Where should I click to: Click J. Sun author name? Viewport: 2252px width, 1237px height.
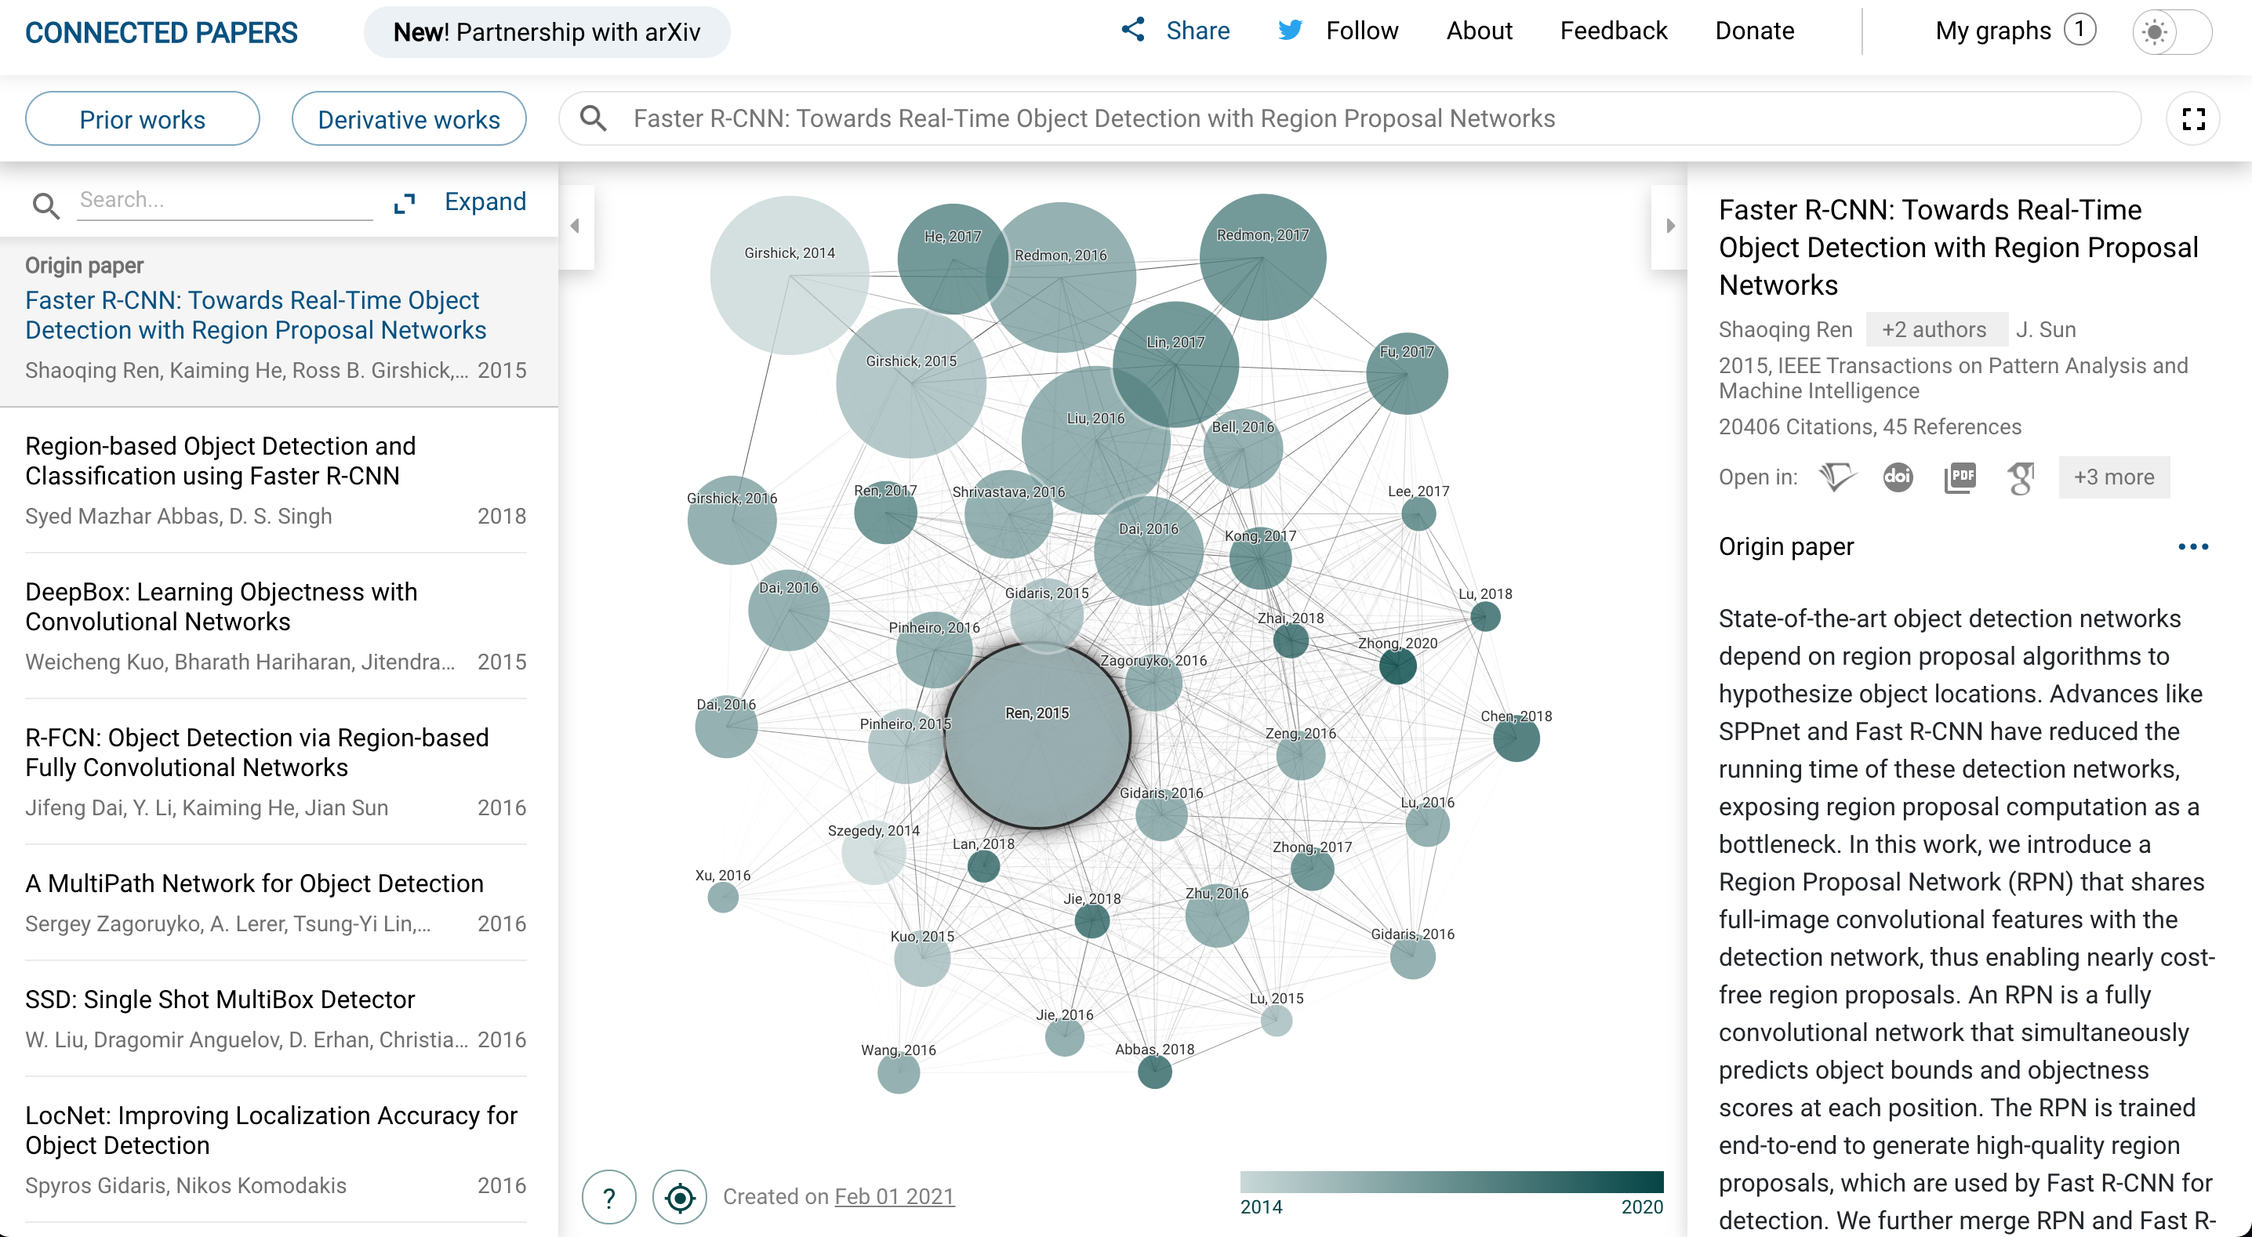(2046, 329)
